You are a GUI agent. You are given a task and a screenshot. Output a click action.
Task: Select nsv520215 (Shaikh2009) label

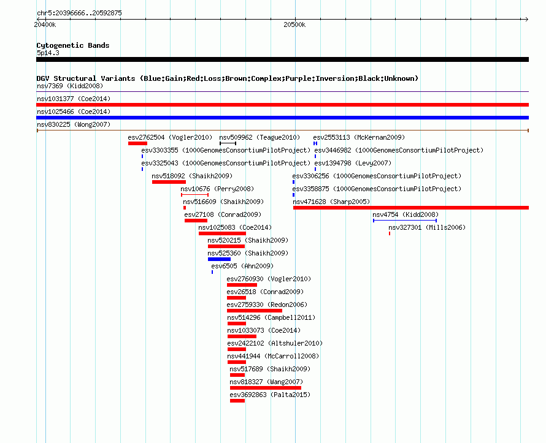[x=248, y=240]
